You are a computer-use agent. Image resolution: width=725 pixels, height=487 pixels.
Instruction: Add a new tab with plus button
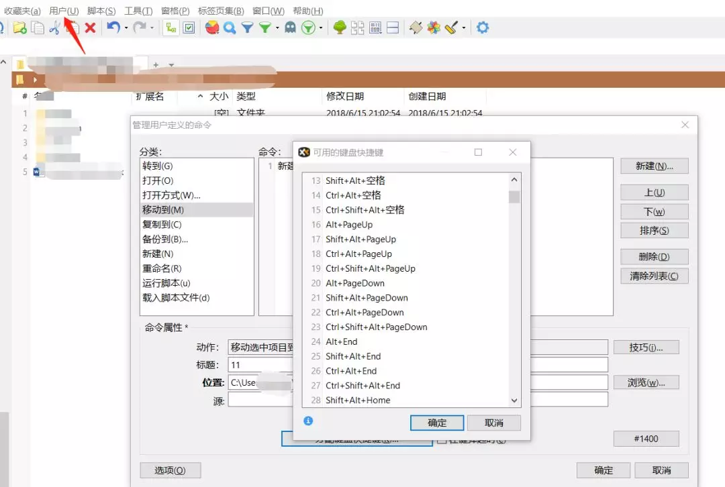(156, 65)
